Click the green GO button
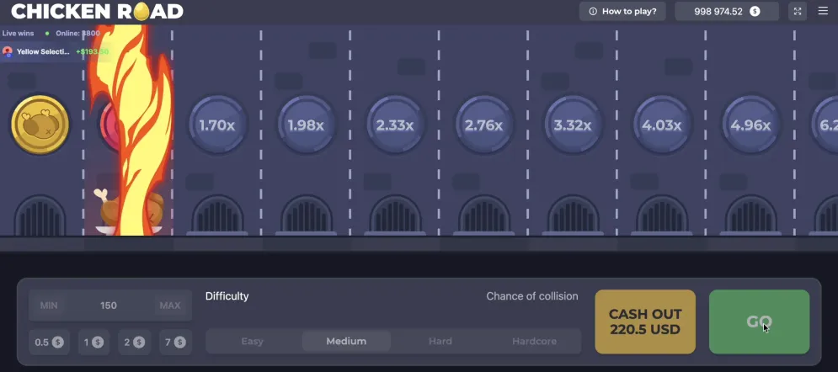This screenshot has width=838, height=372. click(759, 322)
